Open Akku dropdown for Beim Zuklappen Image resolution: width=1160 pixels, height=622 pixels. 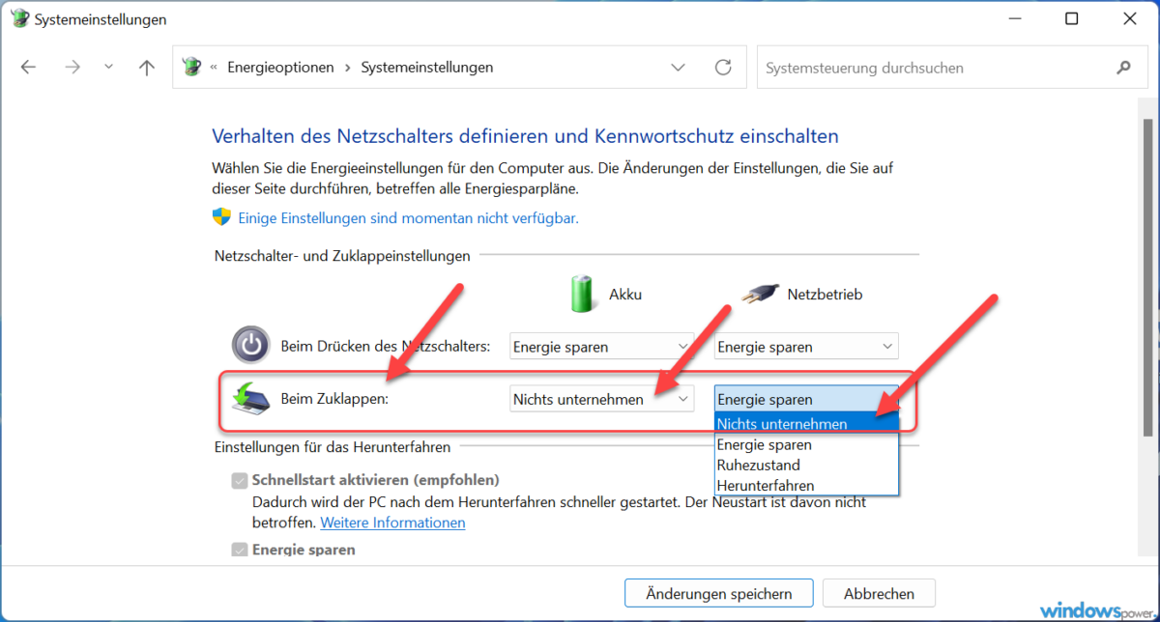click(601, 399)
